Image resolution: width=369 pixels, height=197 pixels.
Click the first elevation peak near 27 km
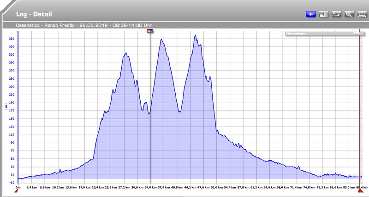point(125,53)
